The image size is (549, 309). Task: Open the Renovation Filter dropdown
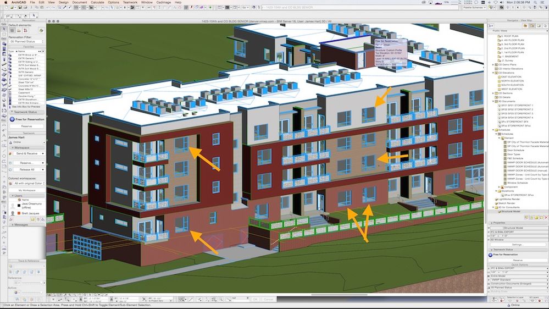[26, 41]
